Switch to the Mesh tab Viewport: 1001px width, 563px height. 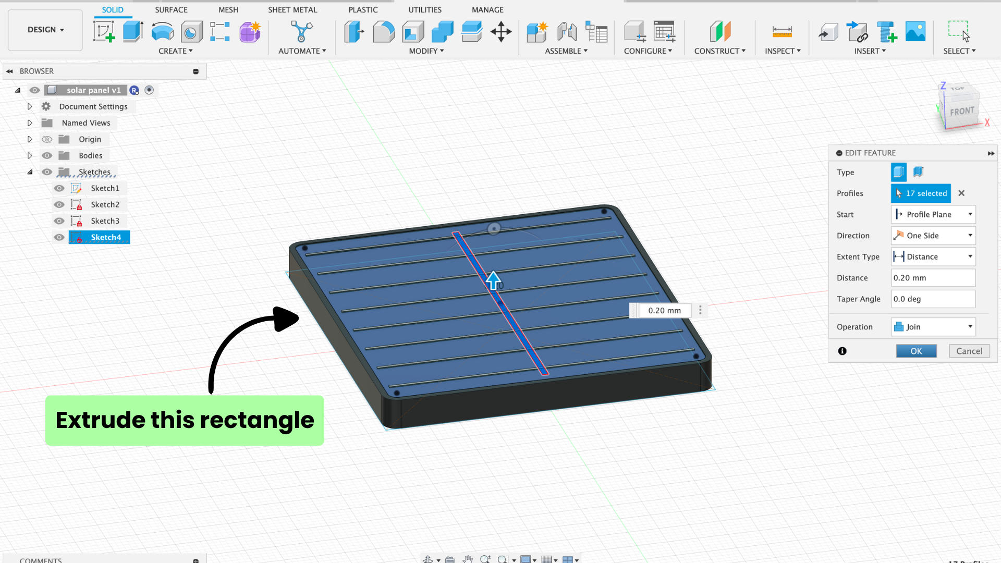tap(228, 10)
